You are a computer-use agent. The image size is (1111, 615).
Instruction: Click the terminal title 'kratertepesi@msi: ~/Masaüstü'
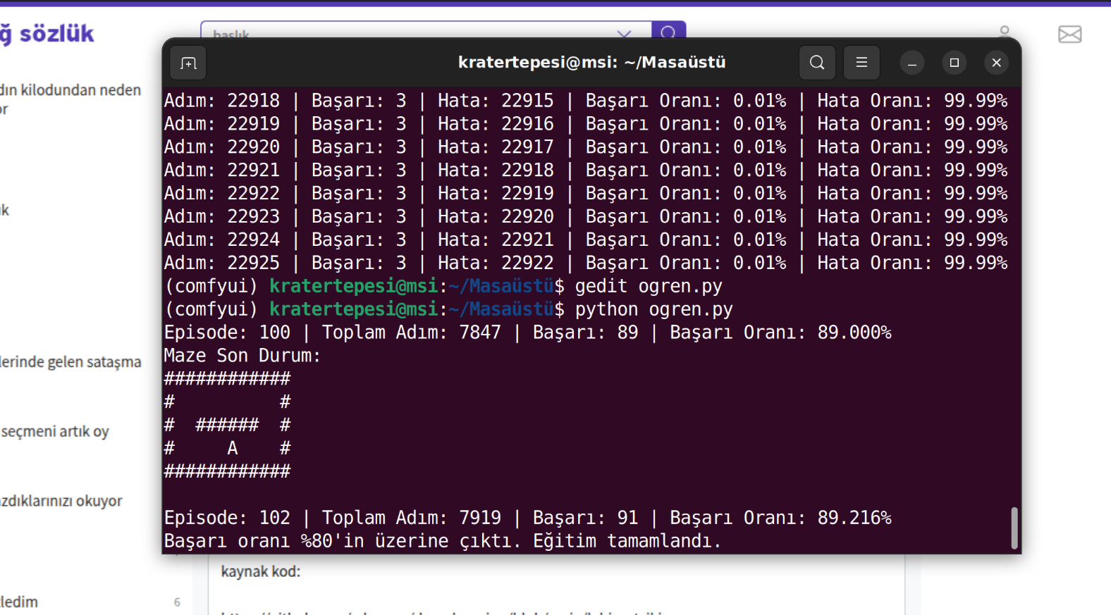coord(591,63)
